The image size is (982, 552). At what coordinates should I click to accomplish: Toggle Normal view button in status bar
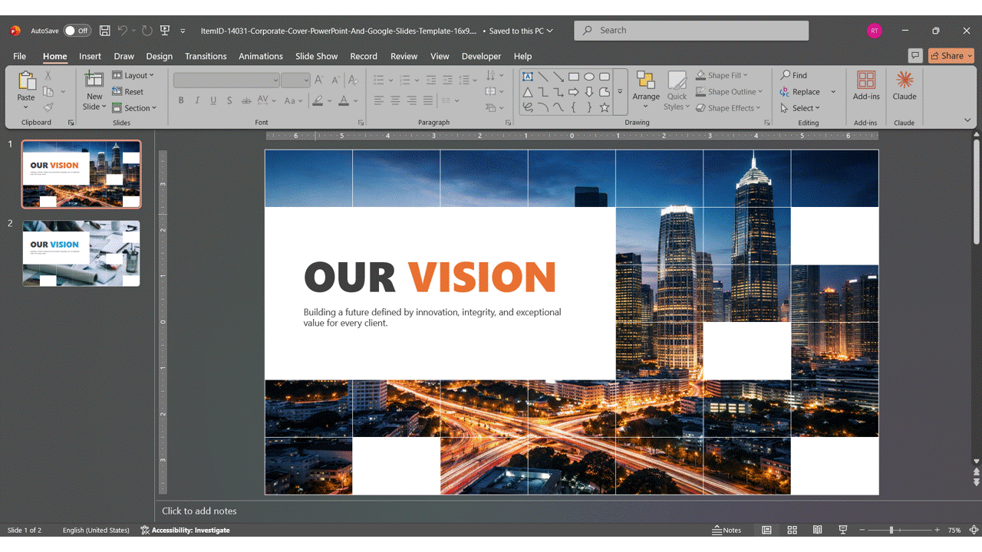coord(766,530)
